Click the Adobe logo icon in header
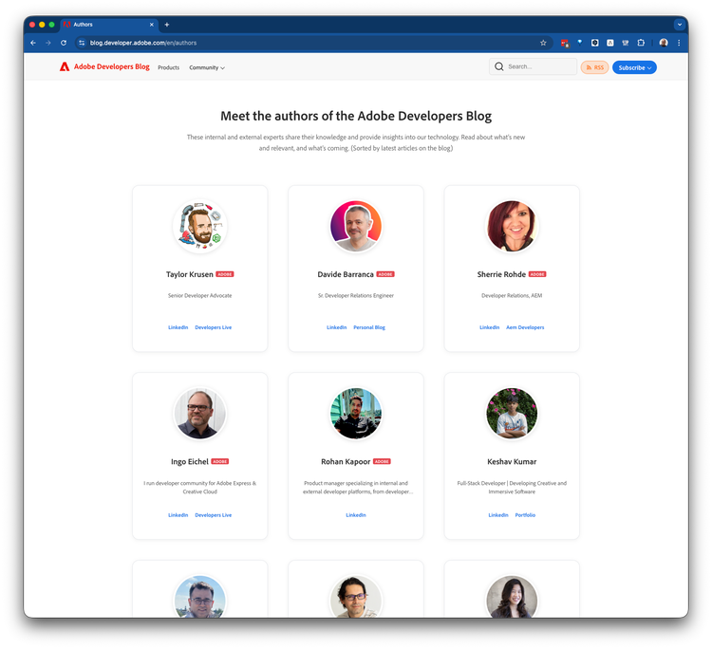 65,67
